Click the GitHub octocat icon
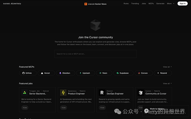 23,73
